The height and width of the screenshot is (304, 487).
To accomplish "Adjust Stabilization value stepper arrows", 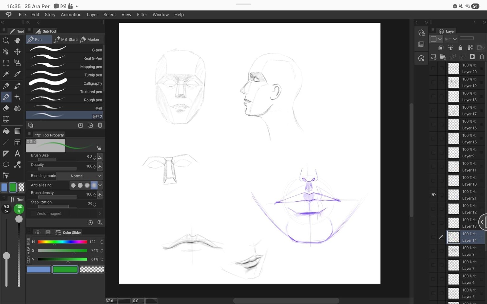I will pyautogui.click(x=94, y=204).
